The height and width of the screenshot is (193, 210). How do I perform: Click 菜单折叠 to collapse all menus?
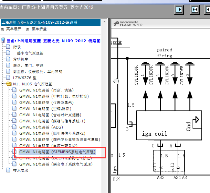[39, 29]
